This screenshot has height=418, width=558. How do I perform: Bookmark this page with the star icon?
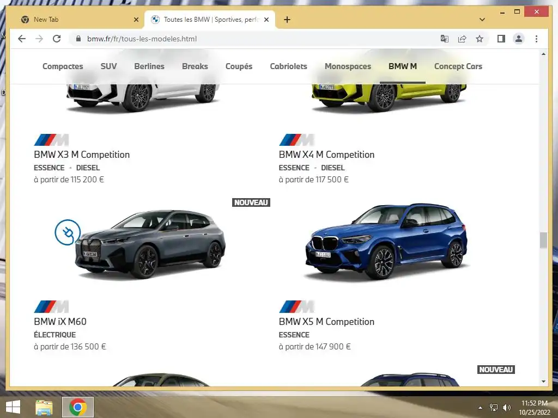(480, 39)
